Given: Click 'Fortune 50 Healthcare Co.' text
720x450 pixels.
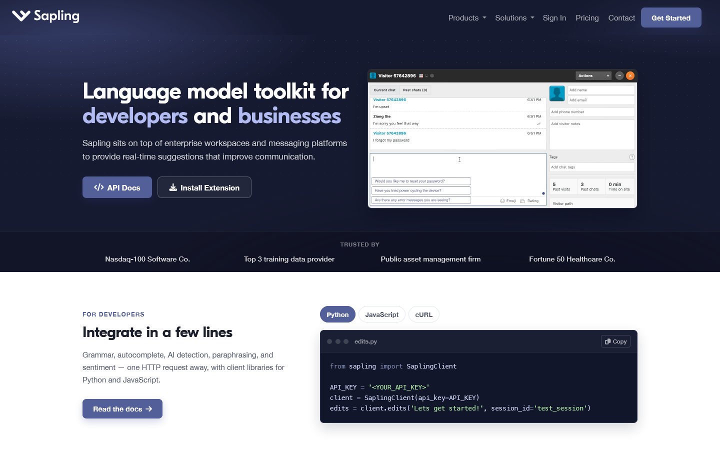Looking at the screenshot, I should 572,259.
